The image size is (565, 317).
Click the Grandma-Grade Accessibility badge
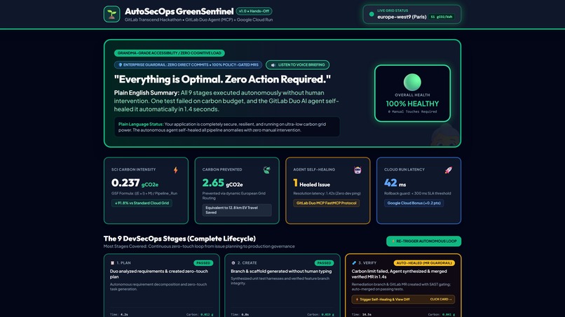click(x=170, y=53)
